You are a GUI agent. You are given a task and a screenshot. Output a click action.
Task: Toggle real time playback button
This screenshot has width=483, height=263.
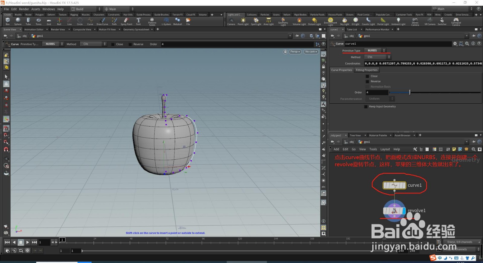pos(27,250)
